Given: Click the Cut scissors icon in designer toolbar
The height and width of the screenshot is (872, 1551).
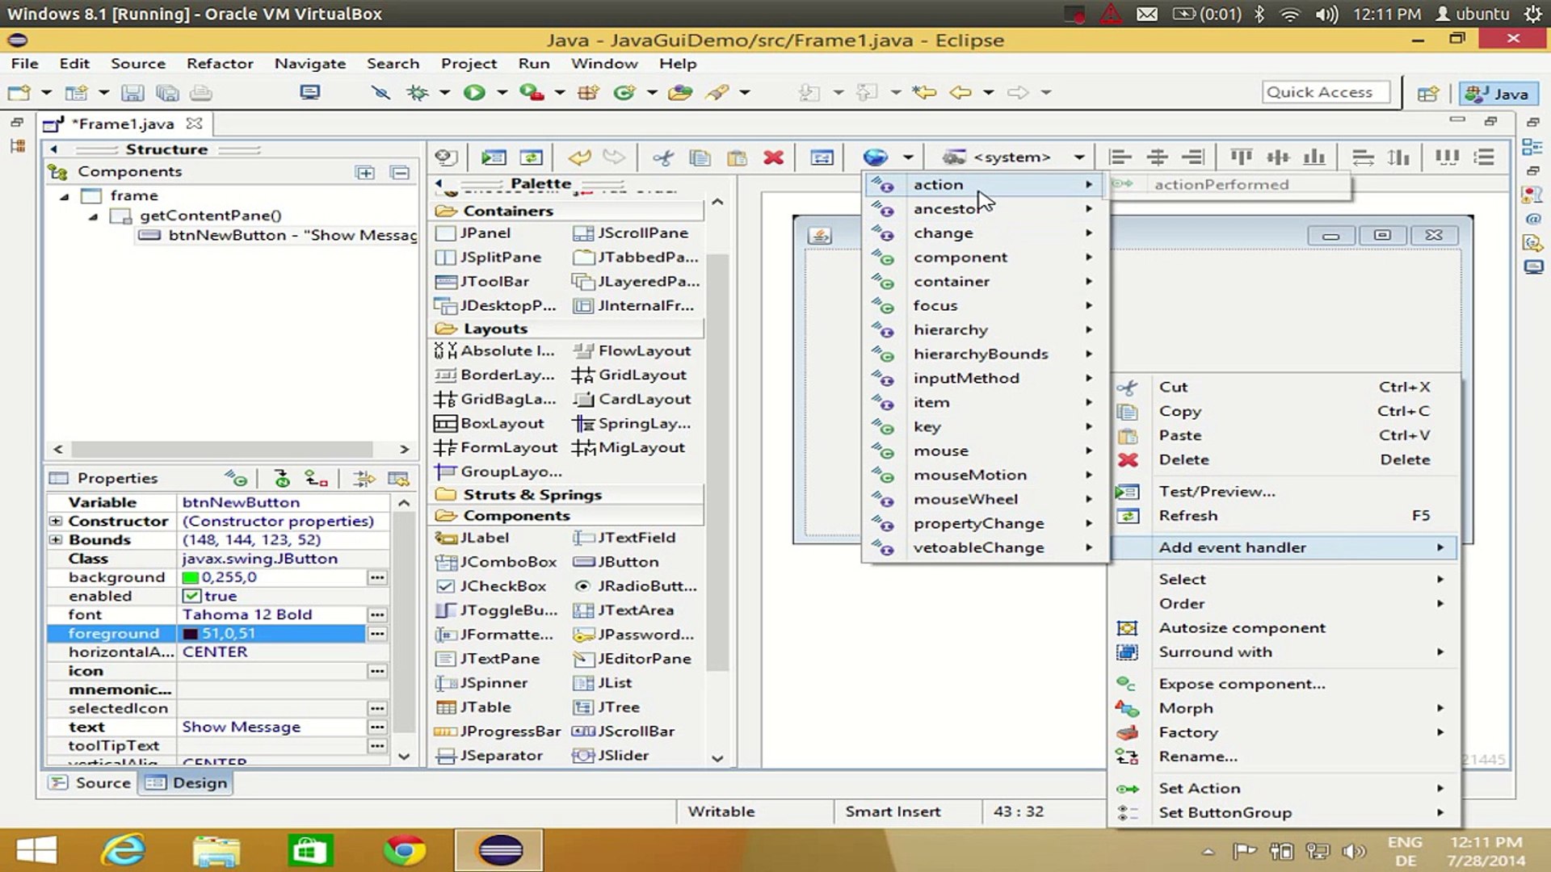Looking at the screenshot, I should pyautogui.click(x=663, y=157).
